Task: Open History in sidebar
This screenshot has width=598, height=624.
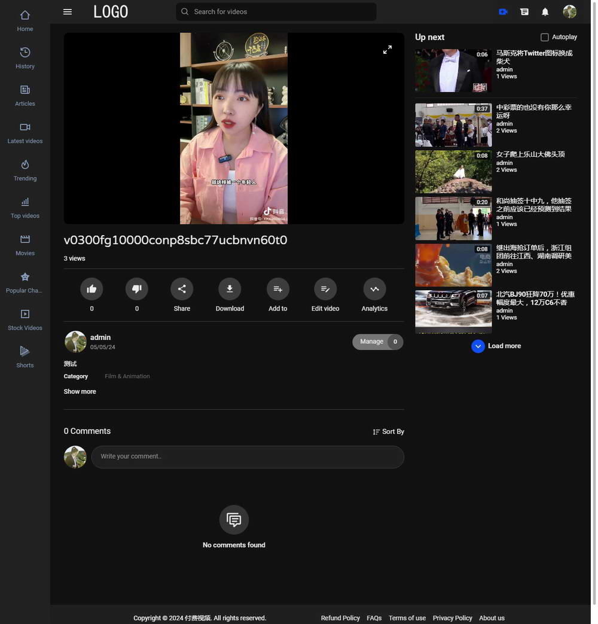Action: click(25, 59)
